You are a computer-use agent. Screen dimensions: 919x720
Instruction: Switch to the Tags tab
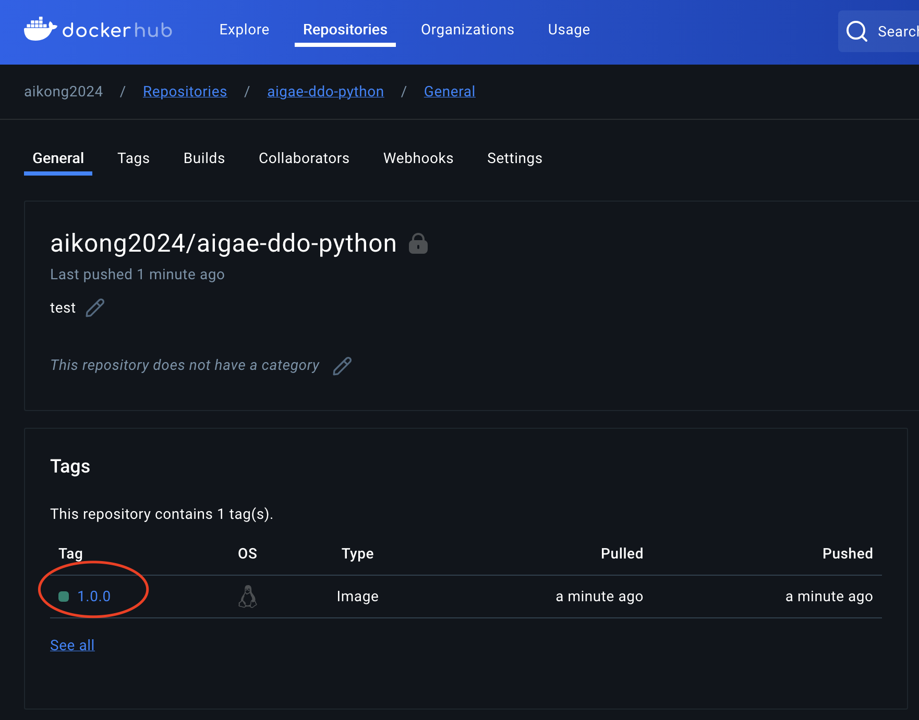[x=134, y=158]
